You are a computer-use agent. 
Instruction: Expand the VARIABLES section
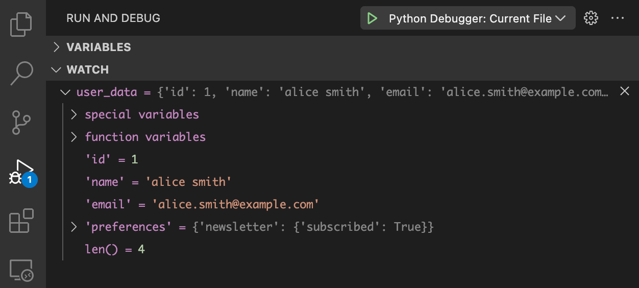(342, 47)
